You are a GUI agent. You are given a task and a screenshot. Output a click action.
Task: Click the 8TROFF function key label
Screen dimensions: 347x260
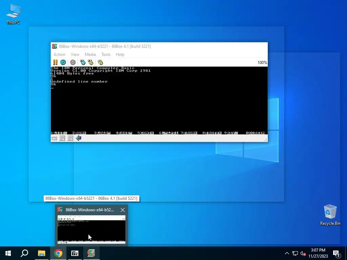pyautogui.click(x=212, y=133)
